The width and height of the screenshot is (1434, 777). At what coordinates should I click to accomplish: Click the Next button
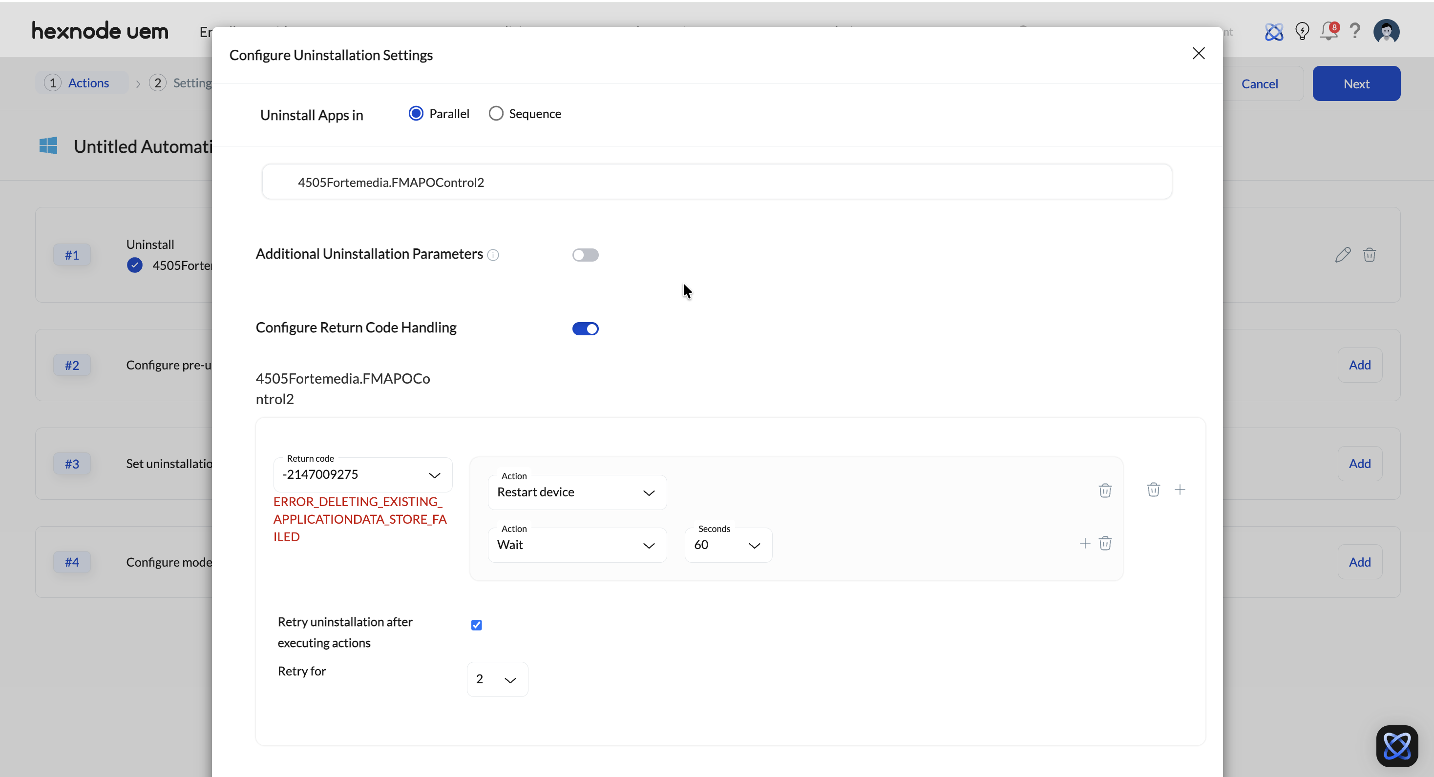coord(1355,83)
